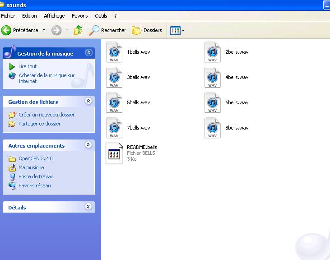330x260 pixels.
Task: Go to the OpenCPN 3.2.0 folder link
Action: (x=35, y=159)
